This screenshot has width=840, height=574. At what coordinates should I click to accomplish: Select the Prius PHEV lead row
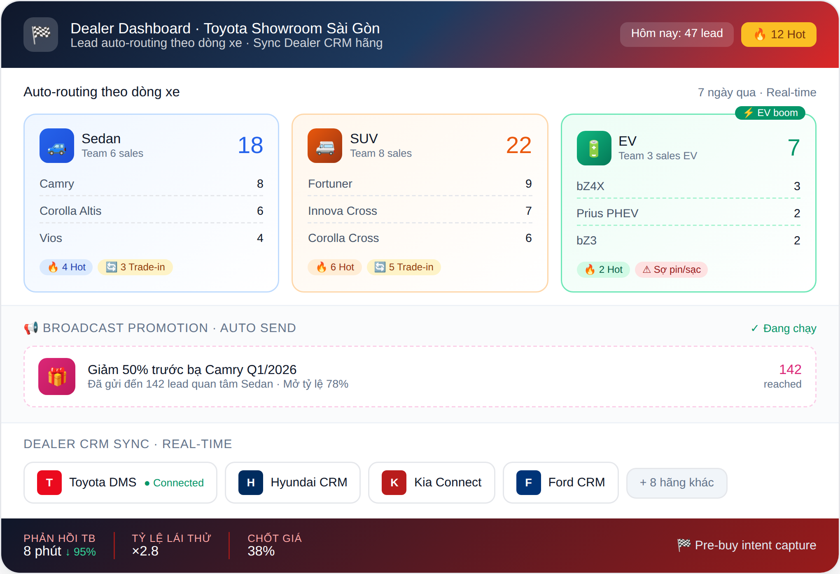point(688,213)
